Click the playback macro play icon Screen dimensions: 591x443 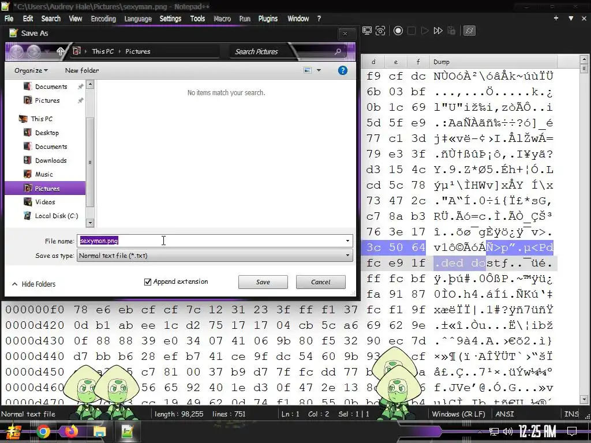[425, 31]
